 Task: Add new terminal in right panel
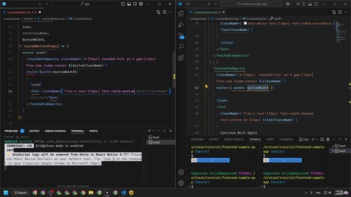[x=313, y=139]
